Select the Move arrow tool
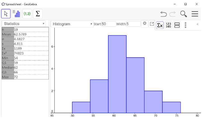Screen dimensions: 205x119 tap(6, 14)
